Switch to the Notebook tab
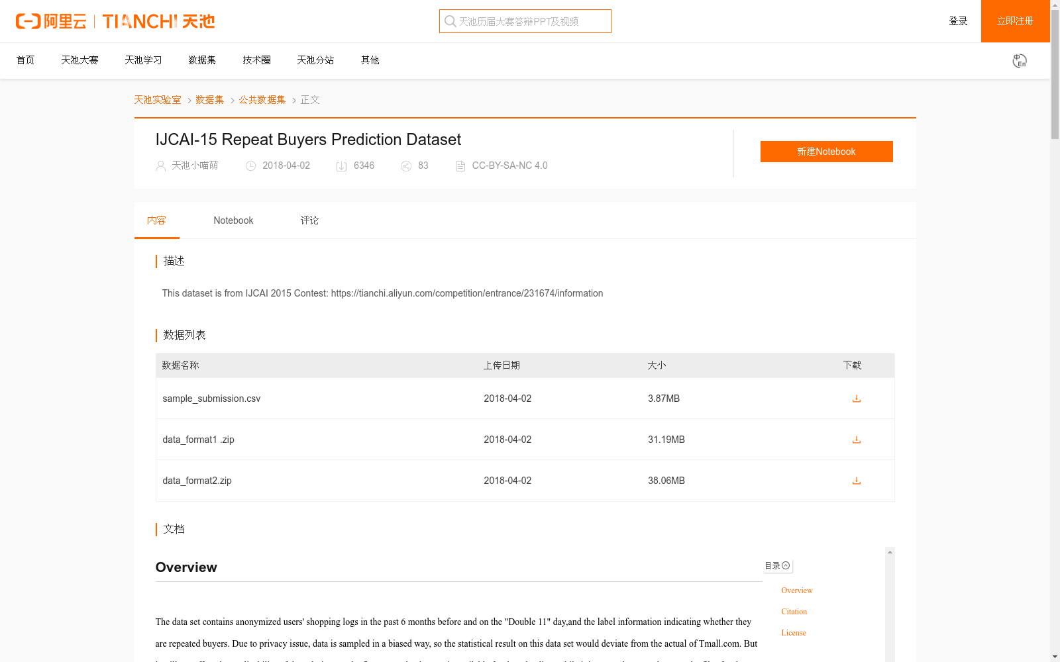1060x662 pixels. (233, 220)
